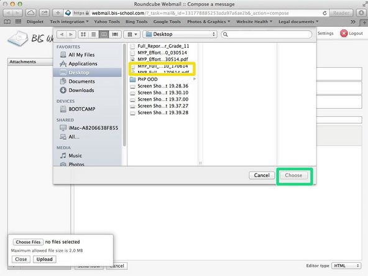
Task: Show more bookmarks chevron
Action: pos(352,22)
